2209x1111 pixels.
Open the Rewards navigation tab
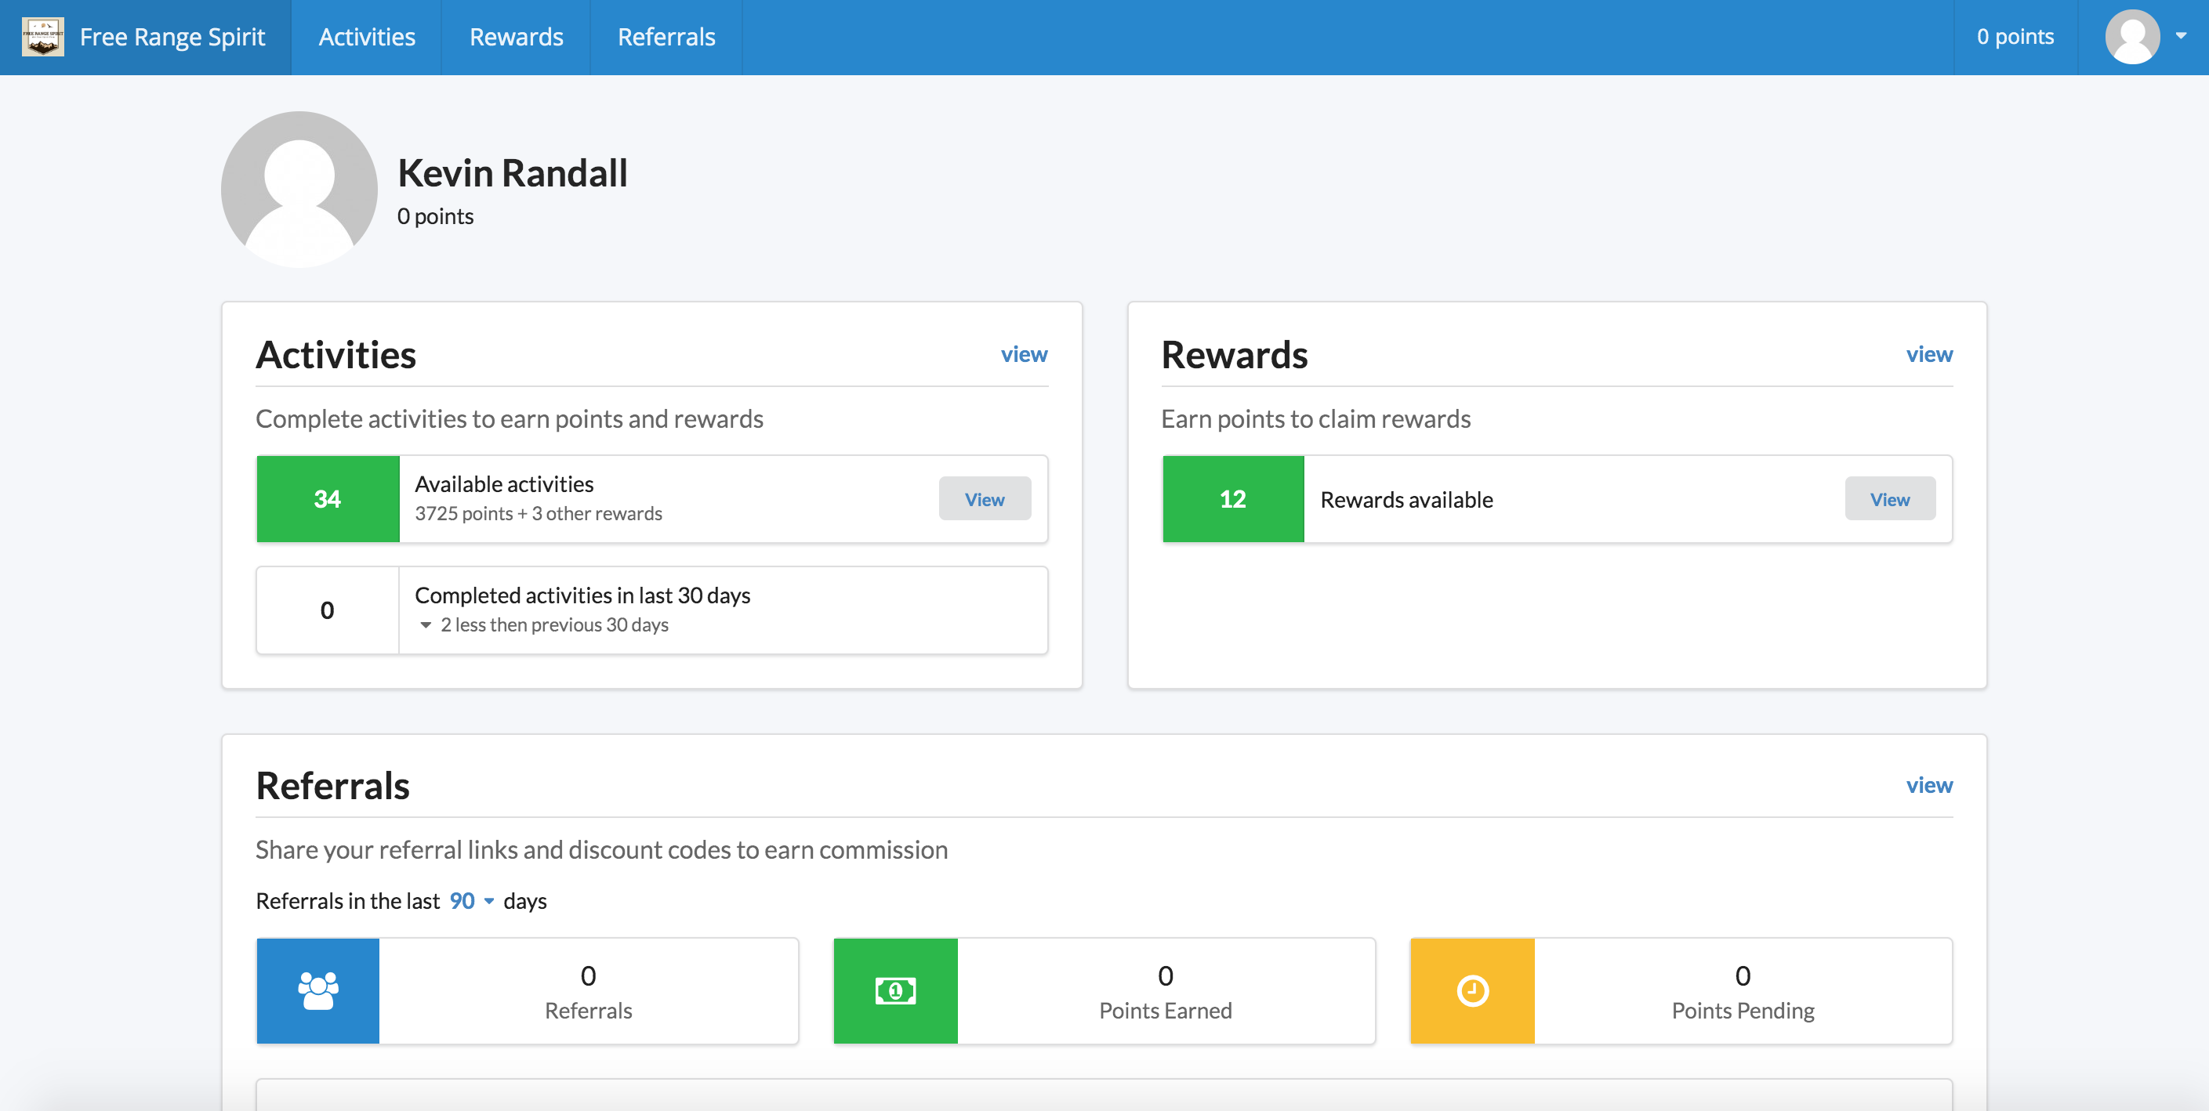(515, 37)
